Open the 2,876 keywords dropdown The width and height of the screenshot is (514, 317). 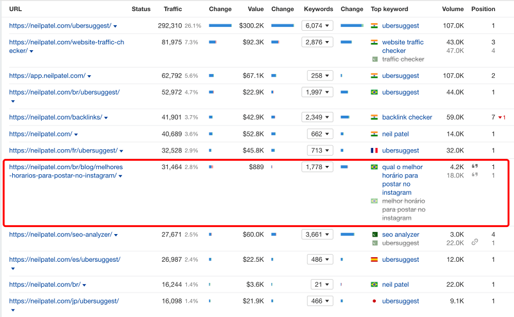coord(317,42)
